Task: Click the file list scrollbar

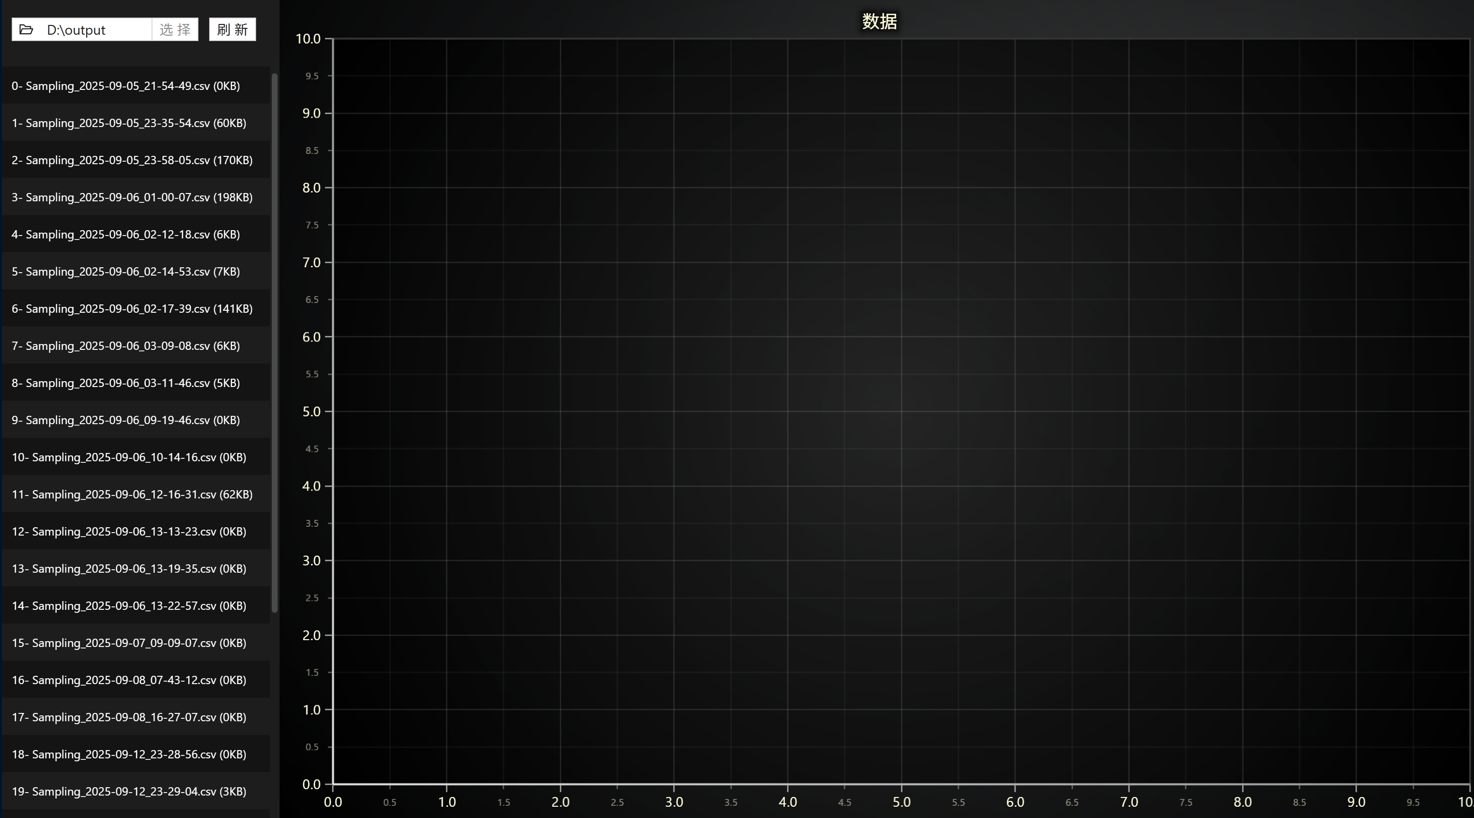Action: point(275,342)
